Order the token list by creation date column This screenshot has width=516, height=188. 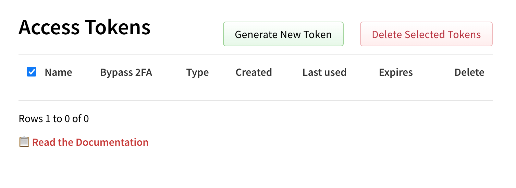(x=254, y=72)
